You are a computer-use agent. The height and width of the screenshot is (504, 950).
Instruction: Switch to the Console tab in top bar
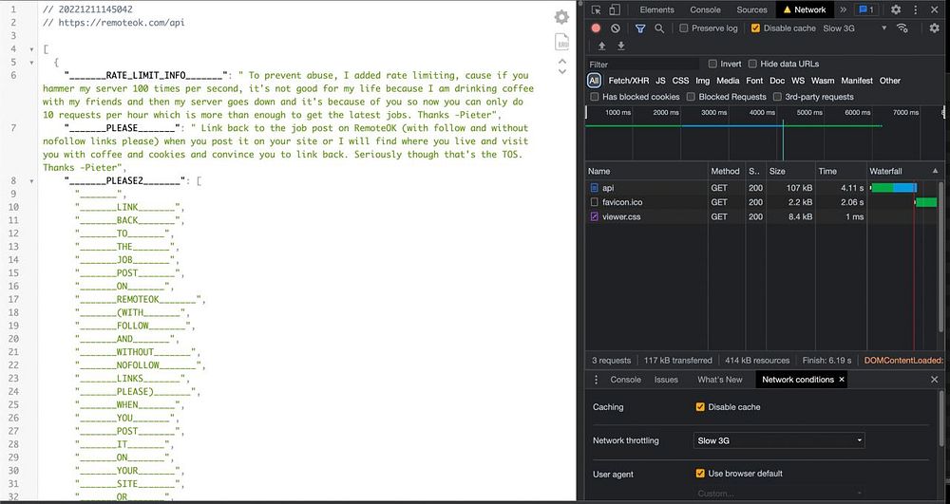coord(705,9)
